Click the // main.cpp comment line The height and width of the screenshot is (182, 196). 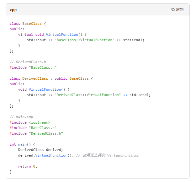(x=21, y=117)
